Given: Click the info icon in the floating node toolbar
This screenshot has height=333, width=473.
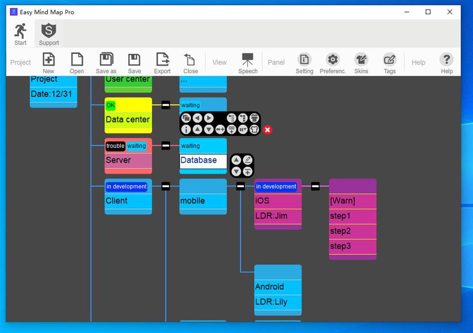Looking at the screenshot, I should pos(187,129).
